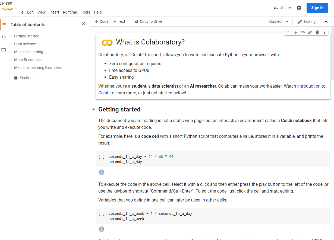334x240 pixels.
Task: Move cell up with arrow icon
Action: coord(288,32)
